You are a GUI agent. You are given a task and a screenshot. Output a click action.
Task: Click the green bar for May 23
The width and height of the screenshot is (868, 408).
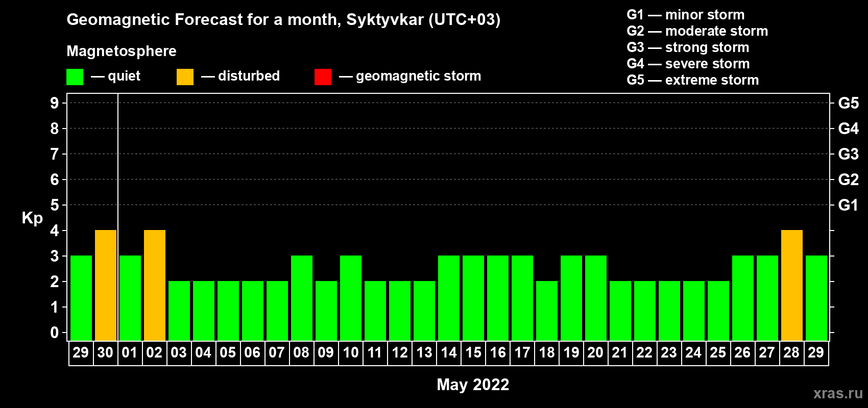click(669, 311)
